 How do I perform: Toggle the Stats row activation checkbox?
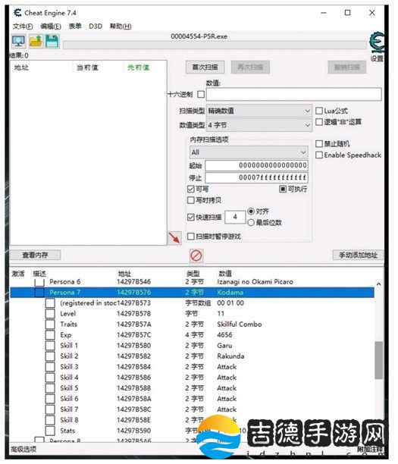pos(50,431)
